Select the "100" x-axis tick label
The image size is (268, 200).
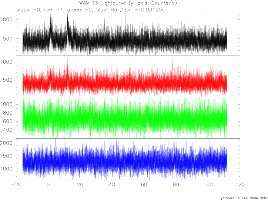tap(208, 184)
